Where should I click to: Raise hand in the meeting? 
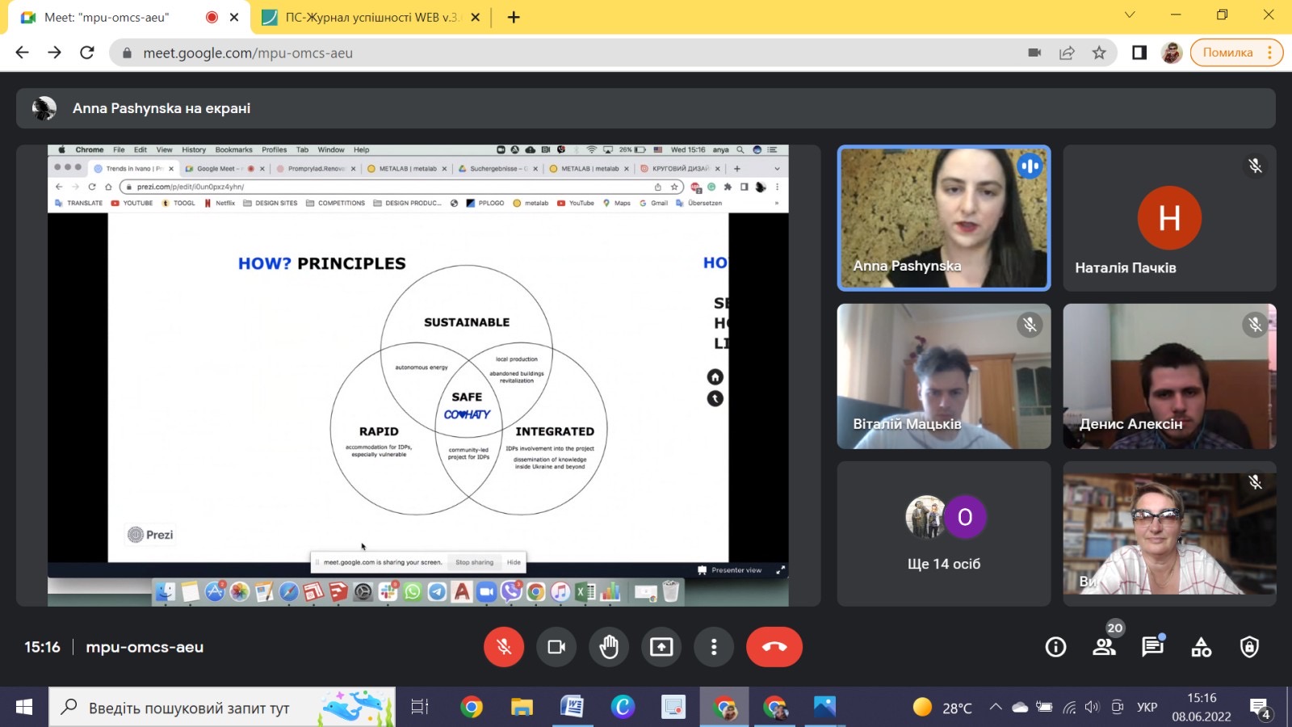tap(609, 647)
